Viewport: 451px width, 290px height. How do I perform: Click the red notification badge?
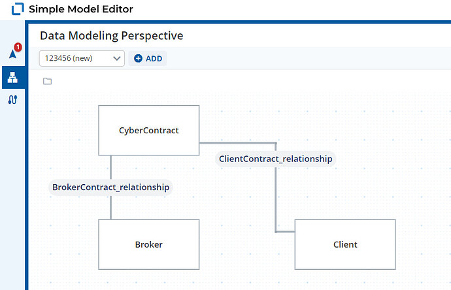[x=18, y=47]
